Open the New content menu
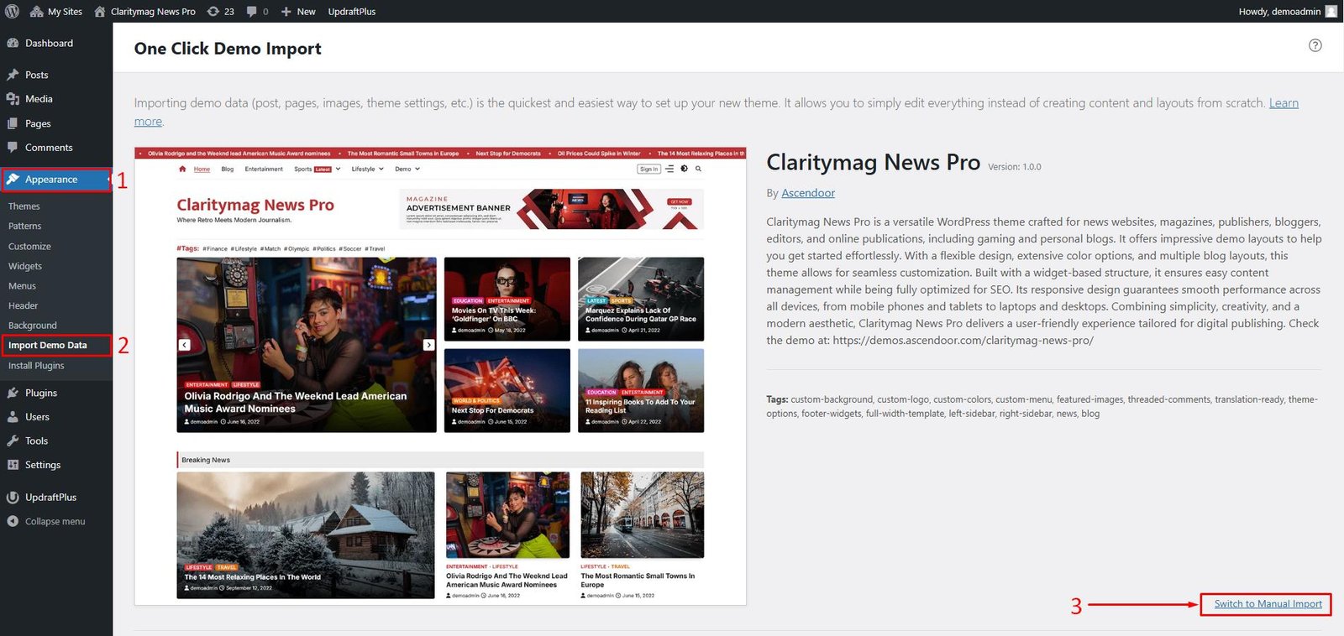The height and width of the screenshot is (636, 1344). [298, 12]
